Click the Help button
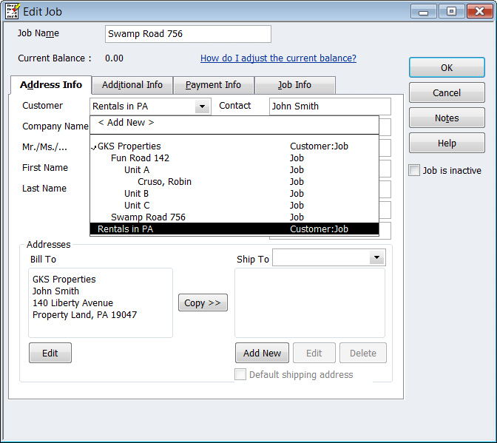Image resolution: width=497 pixels, height=443 pixels. tap(447, 143)
